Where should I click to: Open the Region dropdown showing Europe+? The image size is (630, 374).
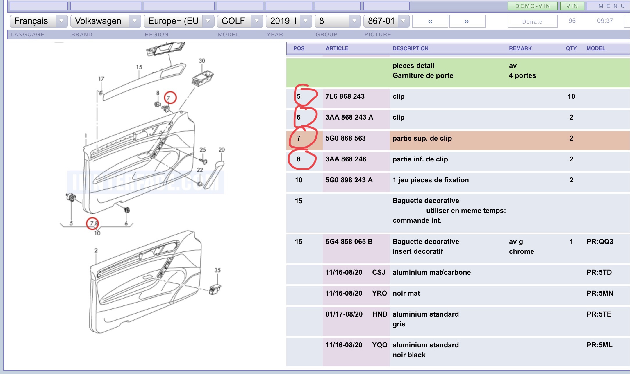coord(179,21)
